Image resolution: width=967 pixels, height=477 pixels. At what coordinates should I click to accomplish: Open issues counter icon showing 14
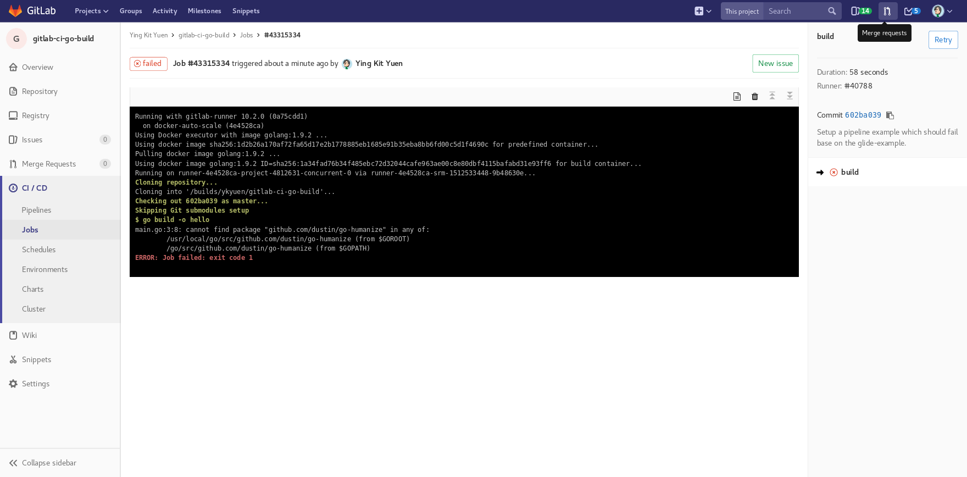click(x=861, y=11)
